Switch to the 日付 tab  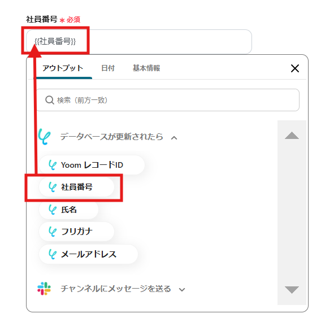(108, 68)
